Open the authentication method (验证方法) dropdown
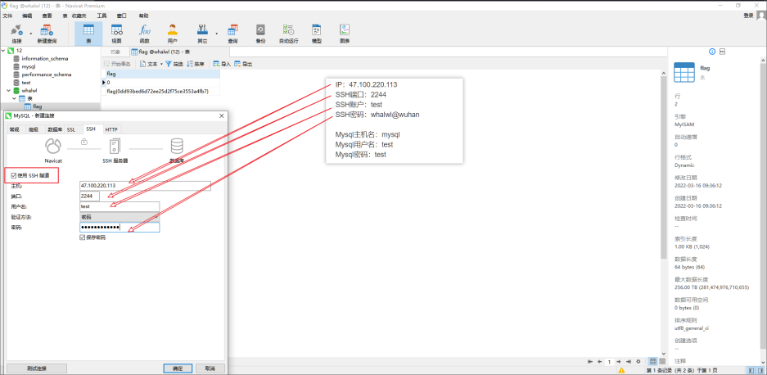The height and width of the screenshot is (375, 767). click(120, 217)
